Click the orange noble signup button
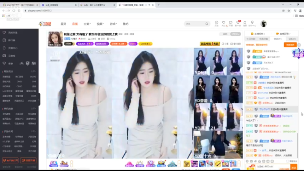This screenshot has height=171, width=304. pyautogui.click(x=290, y=45)
